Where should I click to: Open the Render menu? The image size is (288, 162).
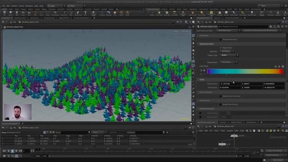coord(14,6)
